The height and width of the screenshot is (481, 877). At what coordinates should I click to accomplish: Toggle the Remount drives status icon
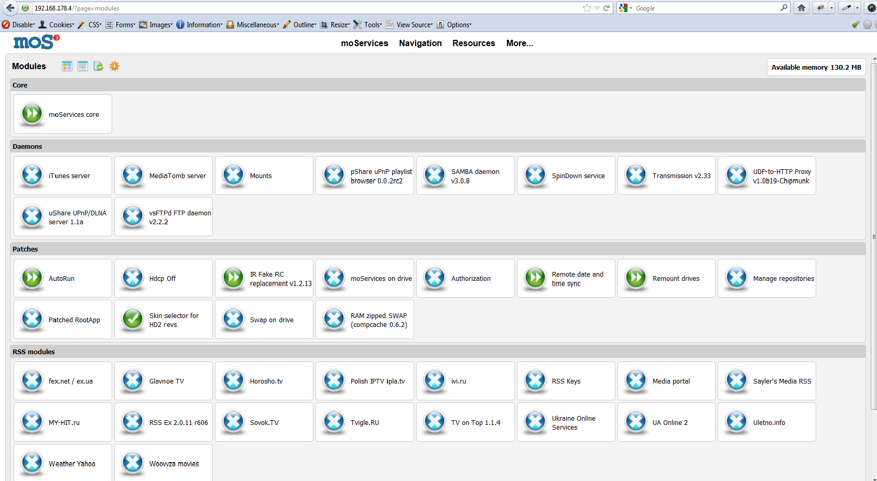coord(636,278)
